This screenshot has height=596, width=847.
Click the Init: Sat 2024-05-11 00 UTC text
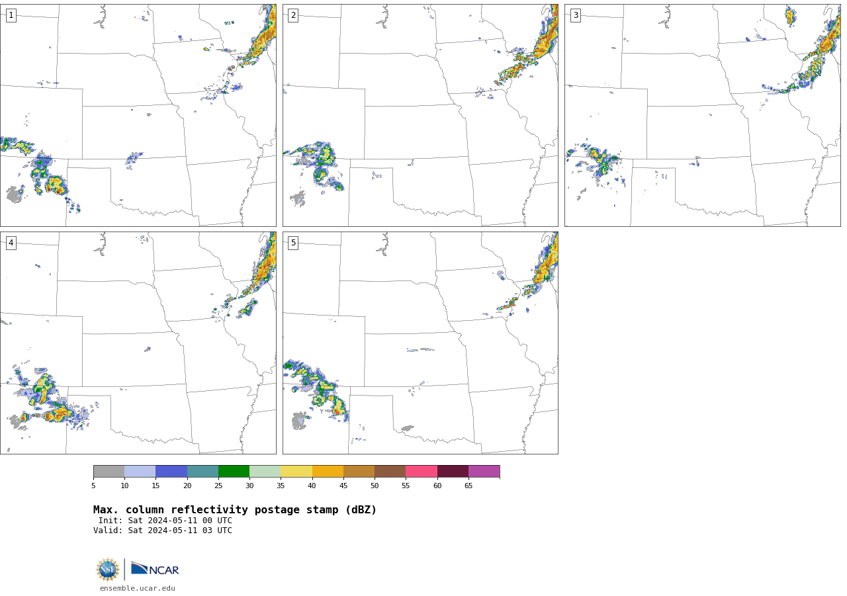pyautogui.click(x=165, y=521)
